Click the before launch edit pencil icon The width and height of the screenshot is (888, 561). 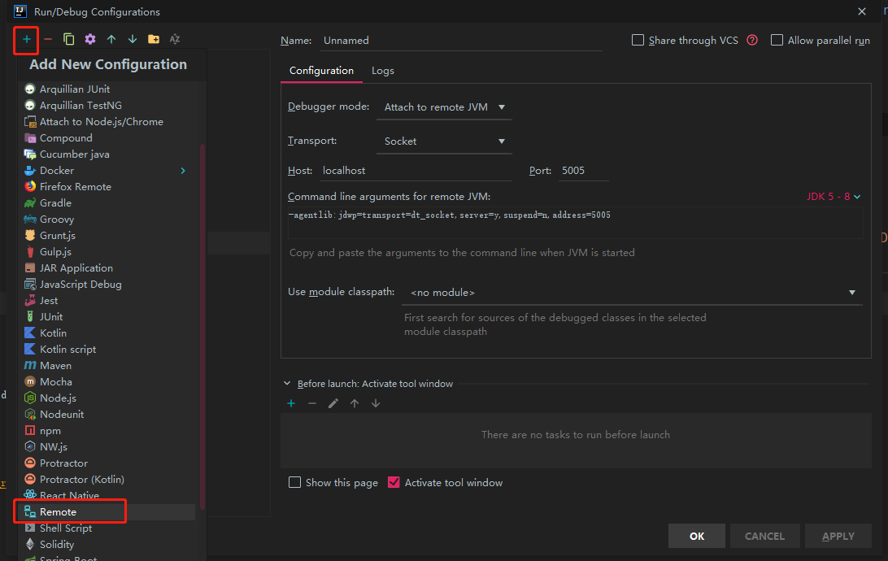click(x=333, y=403)
